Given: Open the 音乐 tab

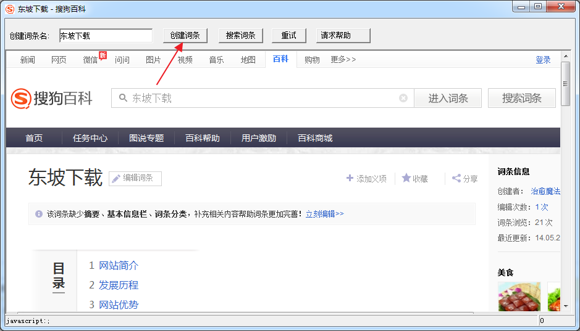Looking at the screenshot, I should pos(216,60).
